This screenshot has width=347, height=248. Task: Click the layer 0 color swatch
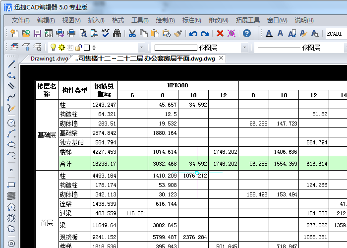click(86, 48)
